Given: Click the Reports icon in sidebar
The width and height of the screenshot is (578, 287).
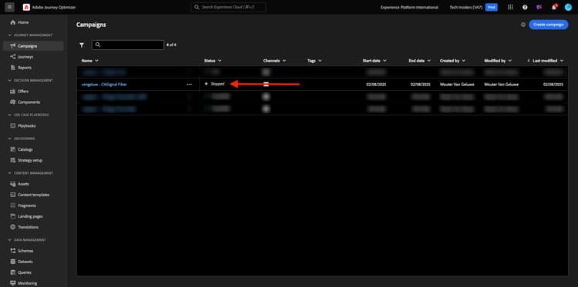Looking at the screenshot, I should click(x=13, y=68).
